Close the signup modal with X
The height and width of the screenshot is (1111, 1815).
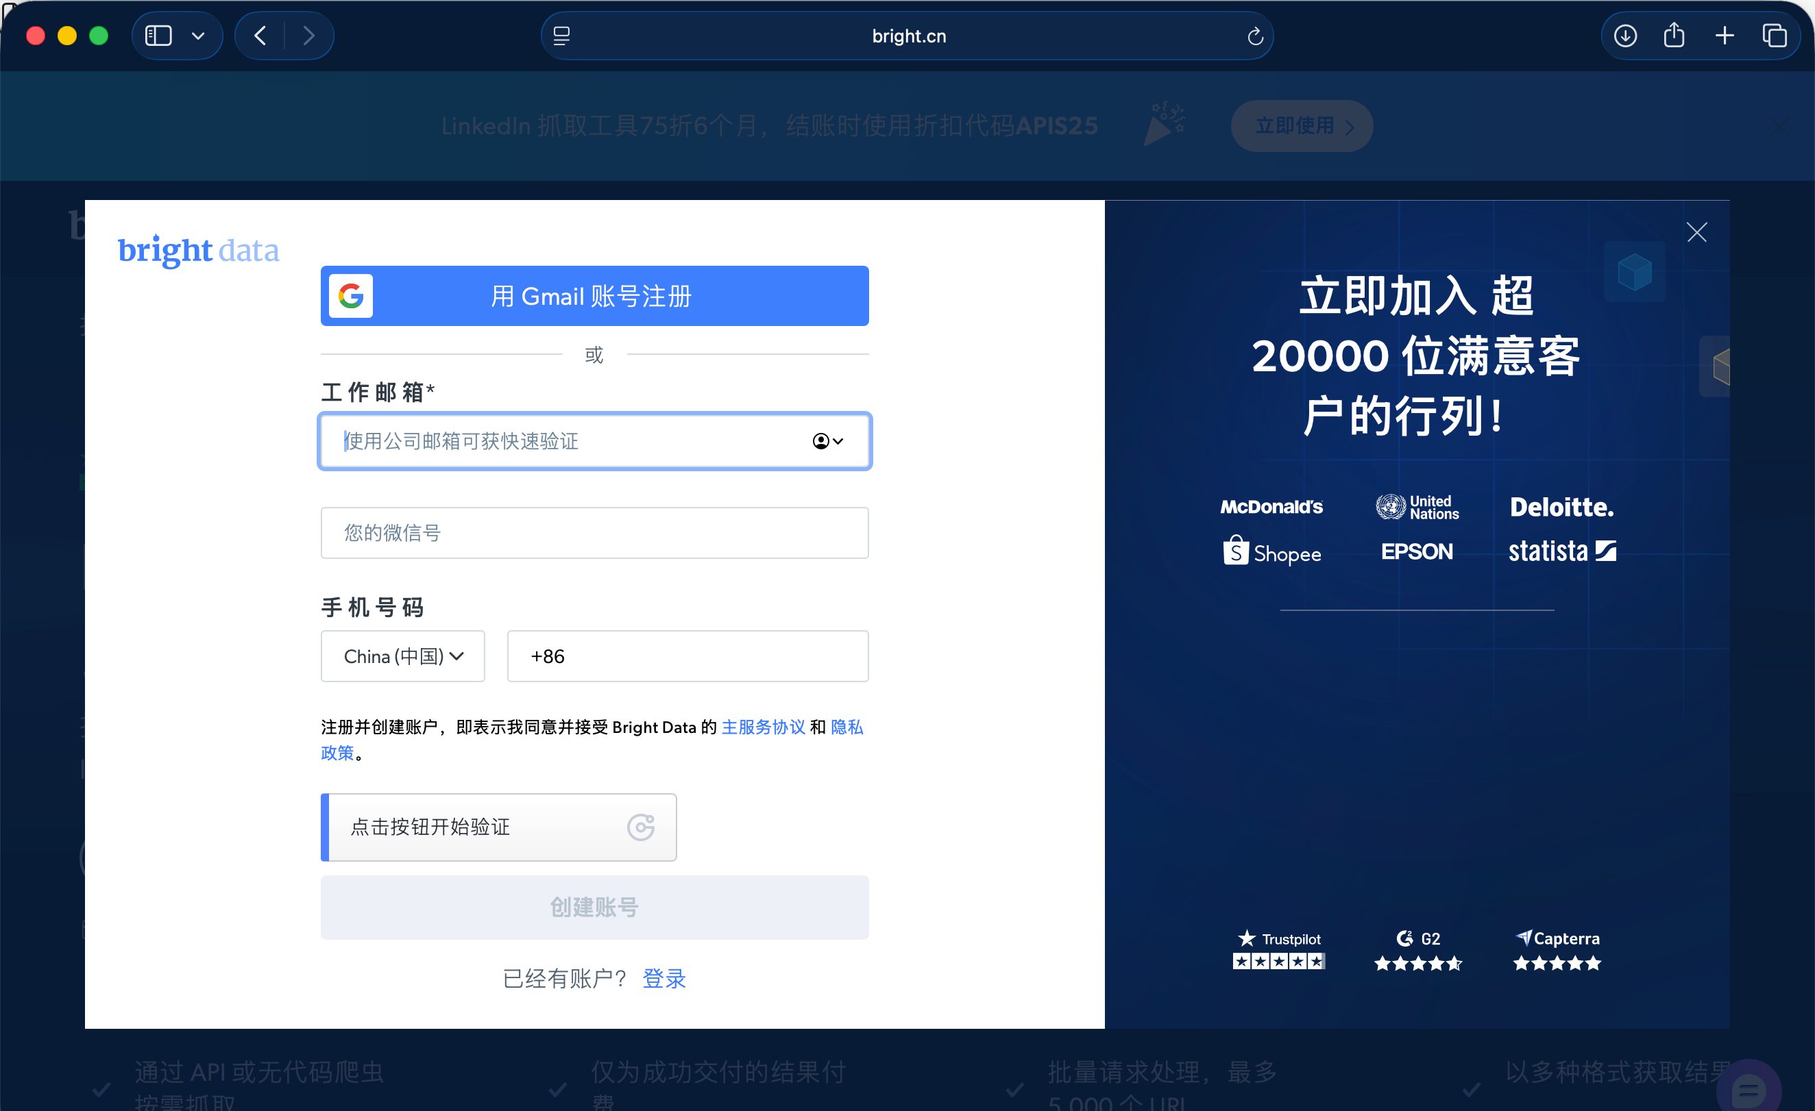point(1696,233)
